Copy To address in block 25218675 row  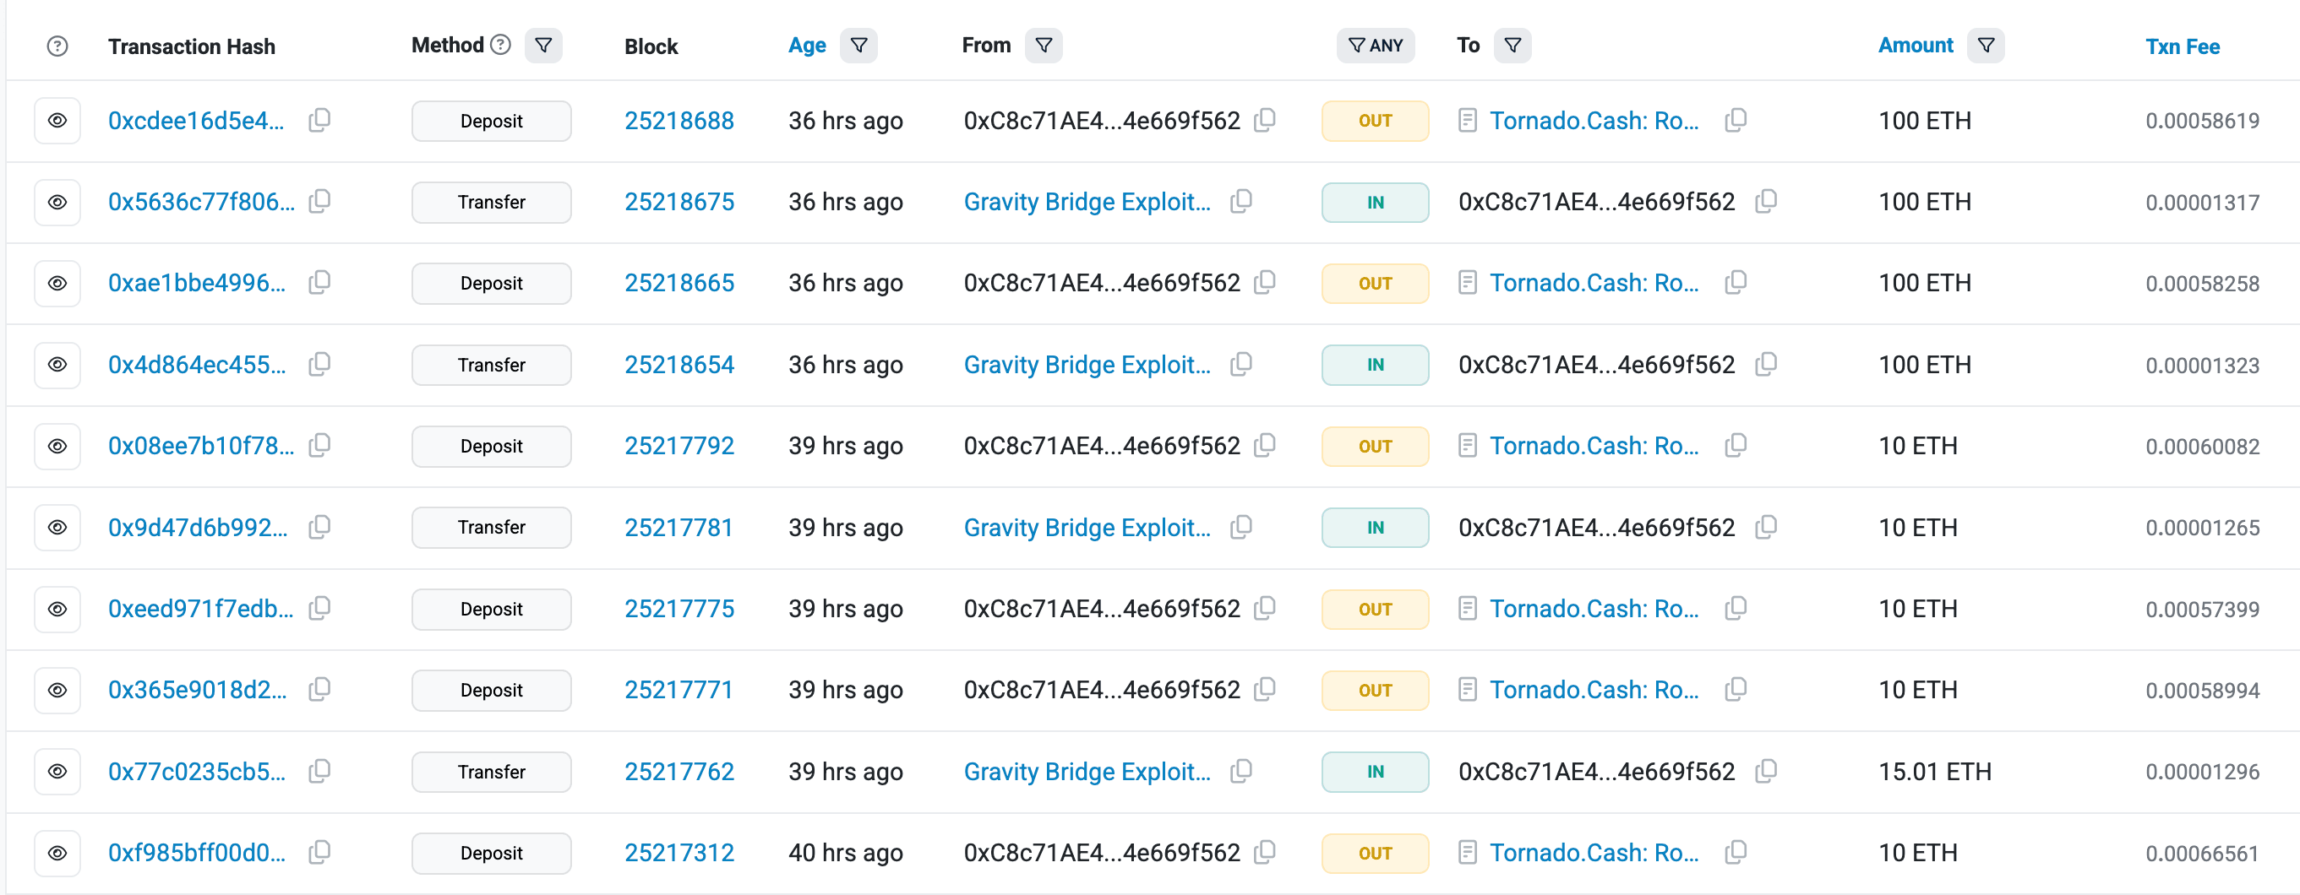tap(1766, 201)
